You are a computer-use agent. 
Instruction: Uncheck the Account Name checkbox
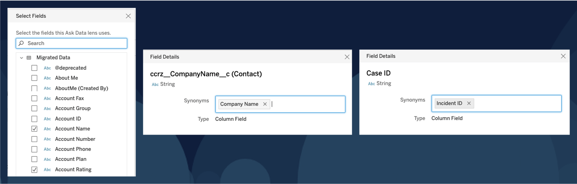[34, 129]
